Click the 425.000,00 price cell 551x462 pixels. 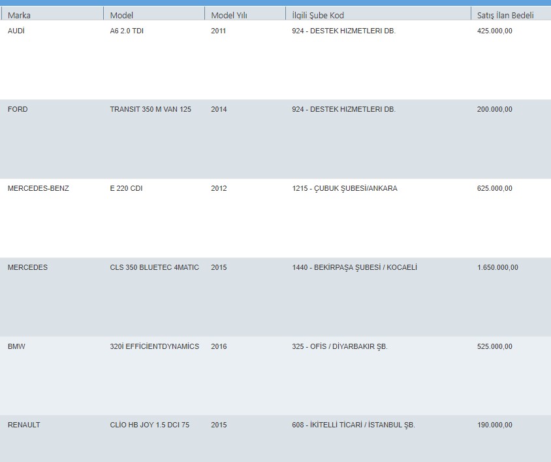494,31
